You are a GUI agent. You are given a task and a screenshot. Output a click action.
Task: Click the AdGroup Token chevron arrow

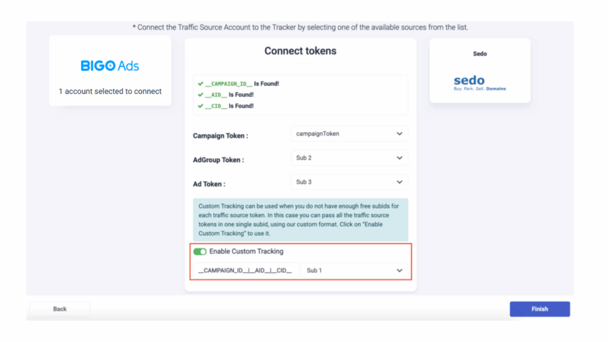click(x=400, y=158)
